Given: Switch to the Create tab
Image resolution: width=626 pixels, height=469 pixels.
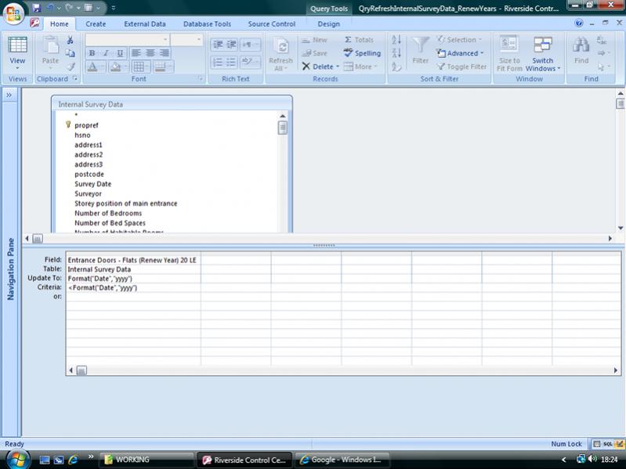Looking at the screenshot, I should (96, 24).
